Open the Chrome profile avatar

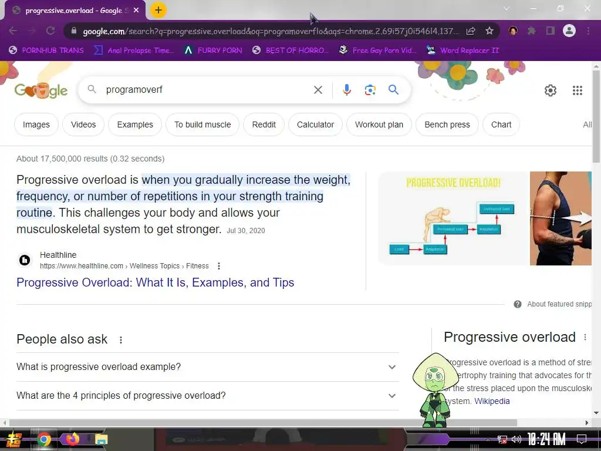tap(569, 31)
